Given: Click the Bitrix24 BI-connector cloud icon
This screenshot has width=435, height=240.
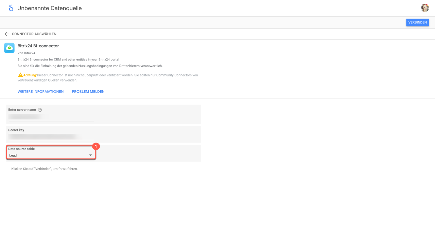Looking at the screenshot, I should point(9,48).
